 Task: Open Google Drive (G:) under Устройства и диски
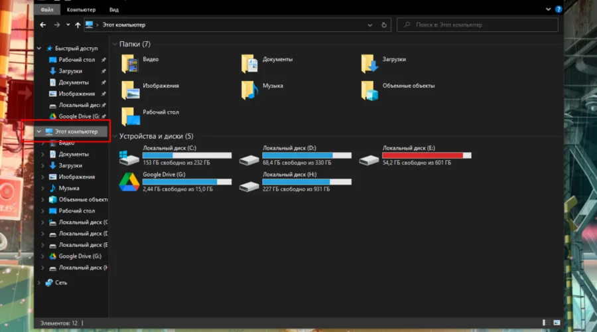click(x=129, y=181)
